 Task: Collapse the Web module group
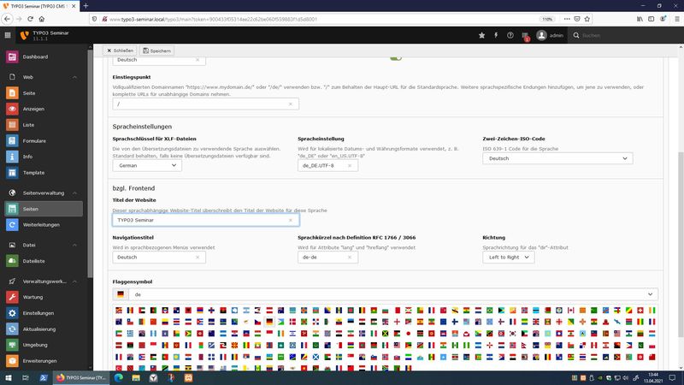click(74, 77)
